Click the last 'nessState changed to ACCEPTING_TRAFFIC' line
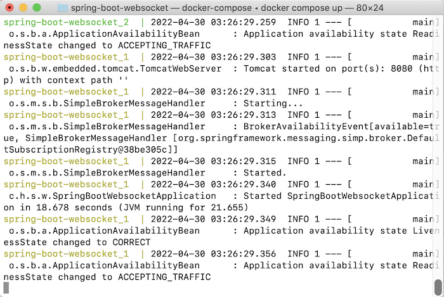Screen dimensions: 444x297 coord(107,277)
